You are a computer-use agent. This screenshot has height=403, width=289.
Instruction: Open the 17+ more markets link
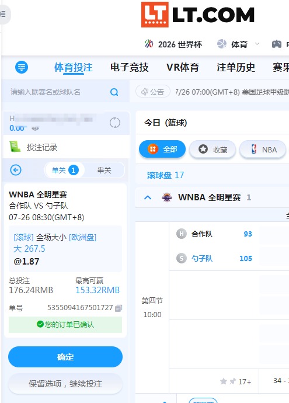(245, 381)
